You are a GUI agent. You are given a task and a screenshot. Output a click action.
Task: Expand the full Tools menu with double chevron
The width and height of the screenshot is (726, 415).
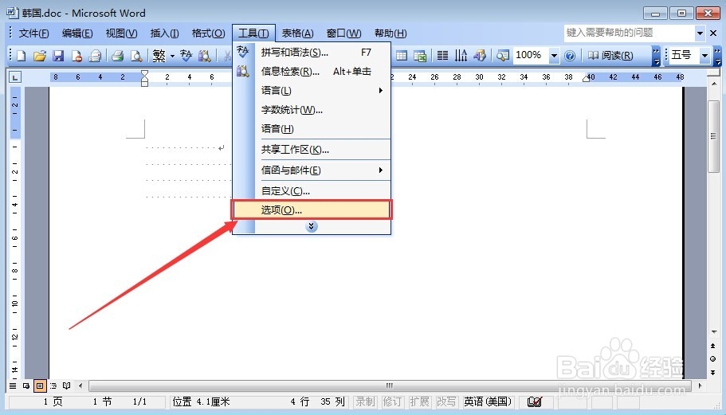coord(311,226)
